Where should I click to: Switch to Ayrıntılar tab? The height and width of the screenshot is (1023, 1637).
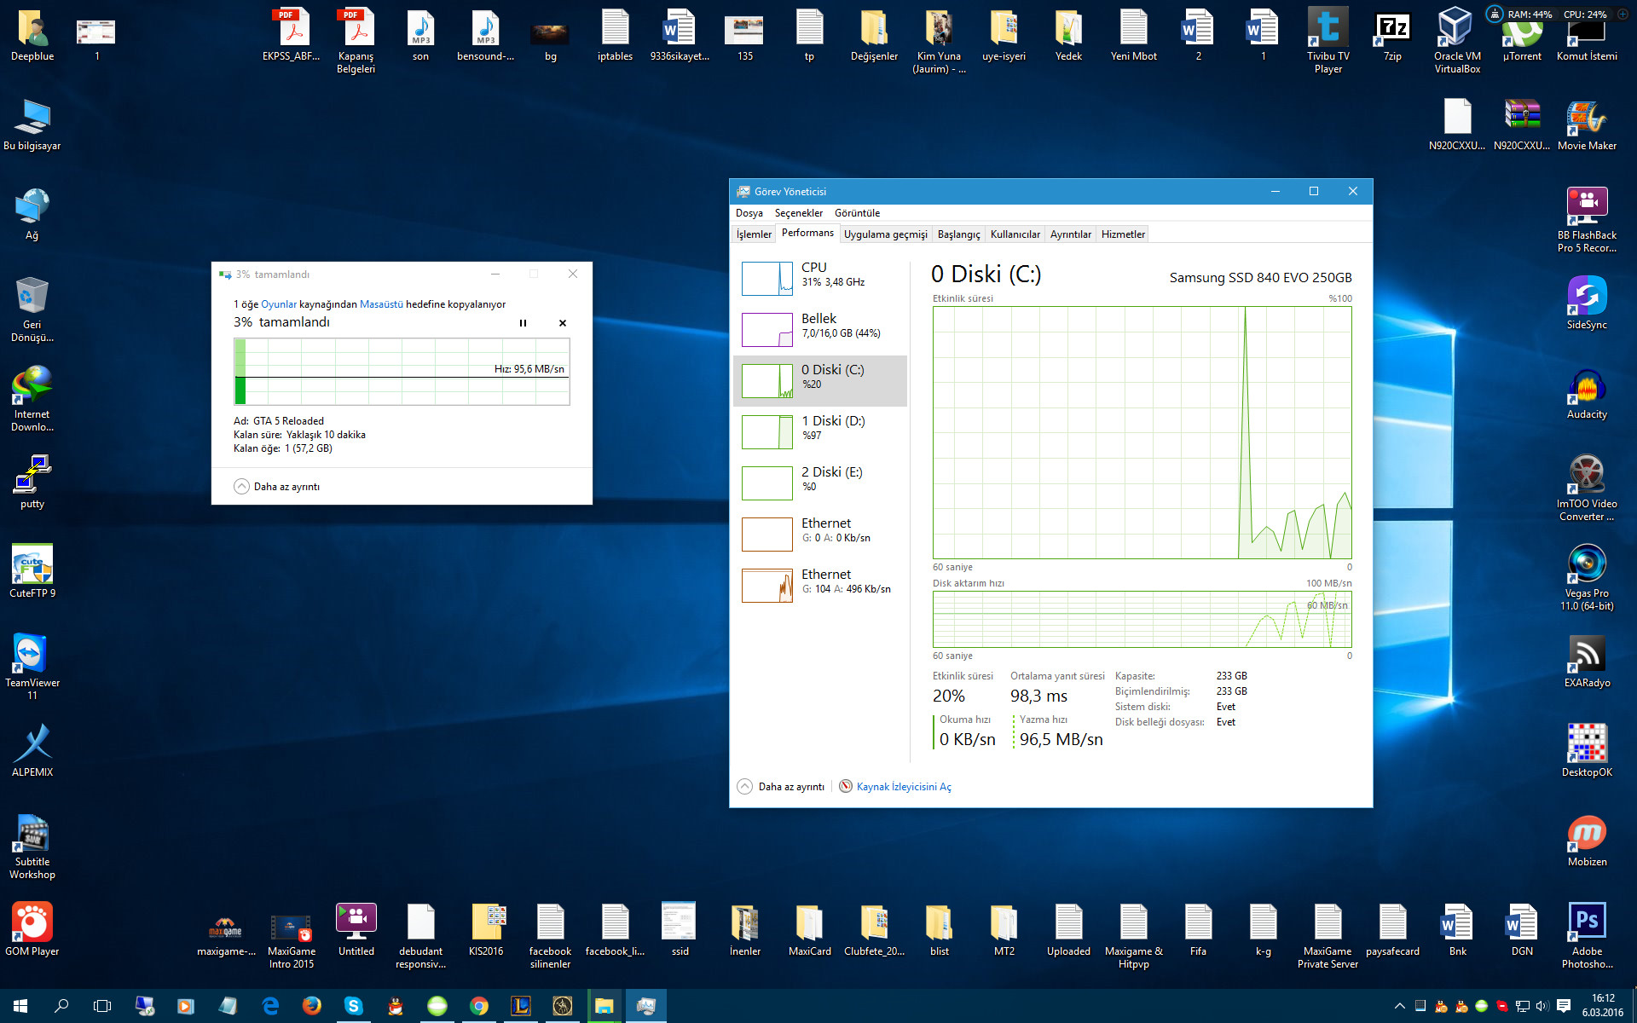1070,234
